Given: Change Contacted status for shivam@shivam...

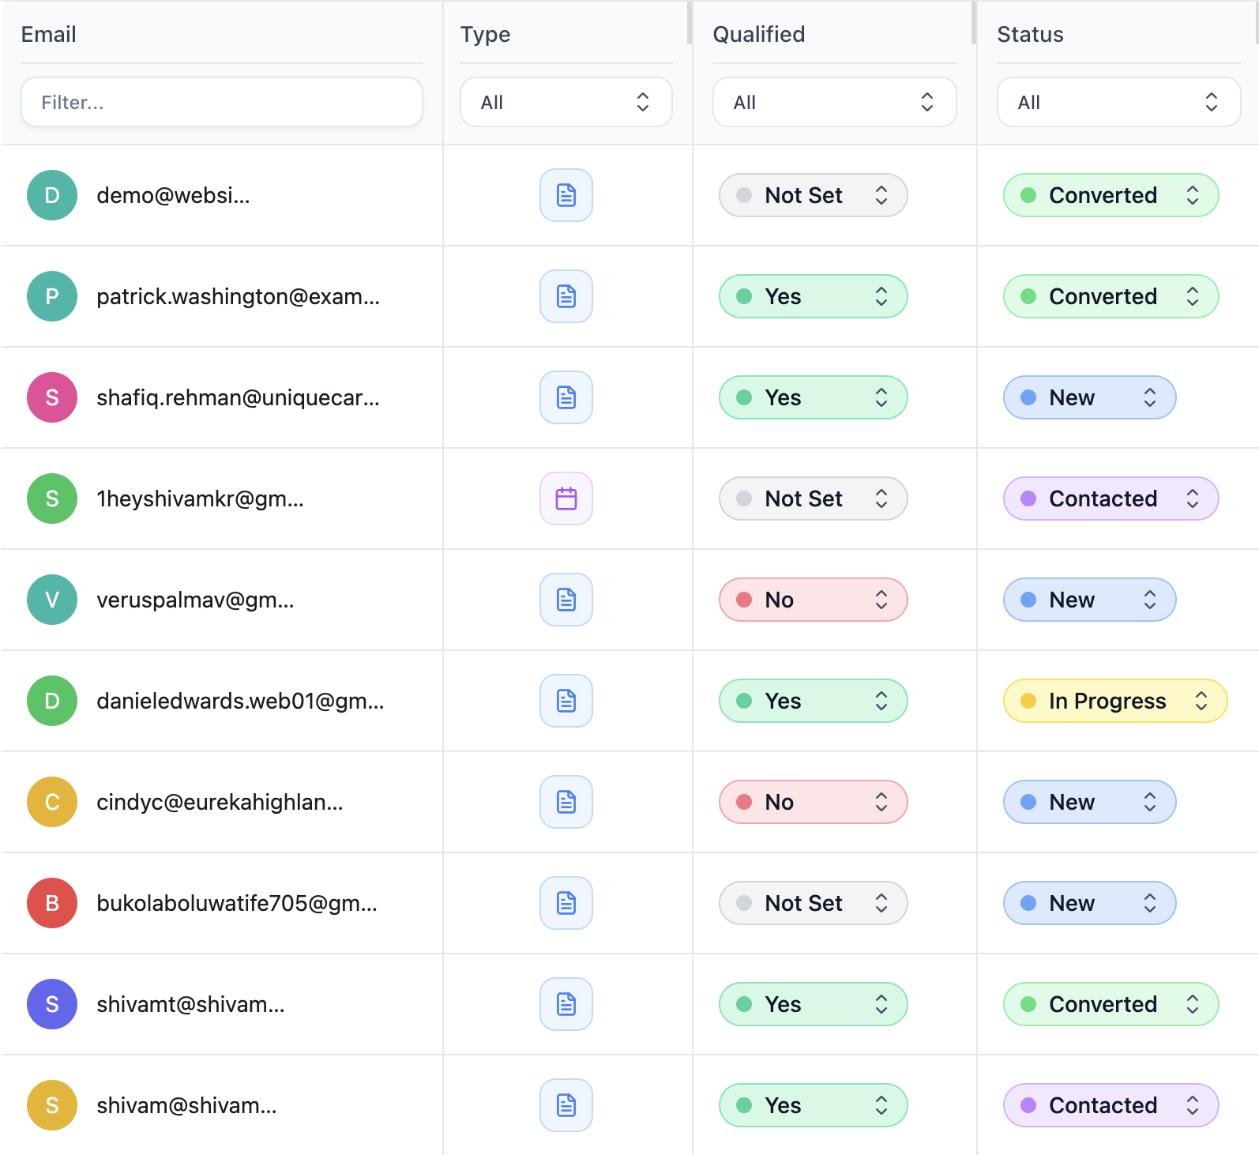Looking at the screenshot, I should pos(1111,1105).
